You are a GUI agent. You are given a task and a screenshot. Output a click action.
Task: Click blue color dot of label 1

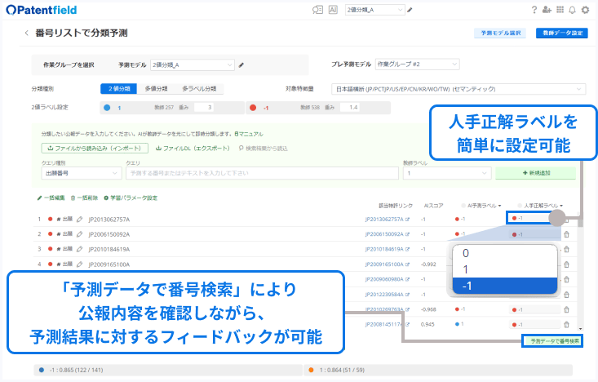click(x=107, y=108)
